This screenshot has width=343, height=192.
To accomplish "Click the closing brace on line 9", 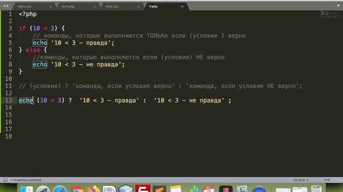I will 20,71.
